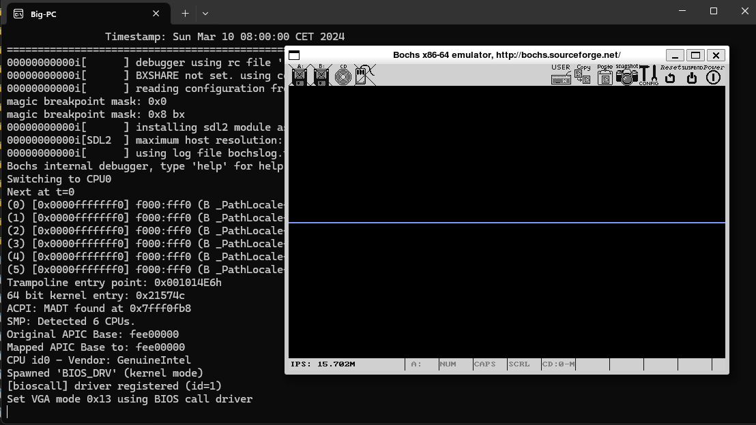Click the CD:0-M indicator in status bar
The height and width of the screenshot is (425, 756).
pyautogui.click(x=558, y=364)
